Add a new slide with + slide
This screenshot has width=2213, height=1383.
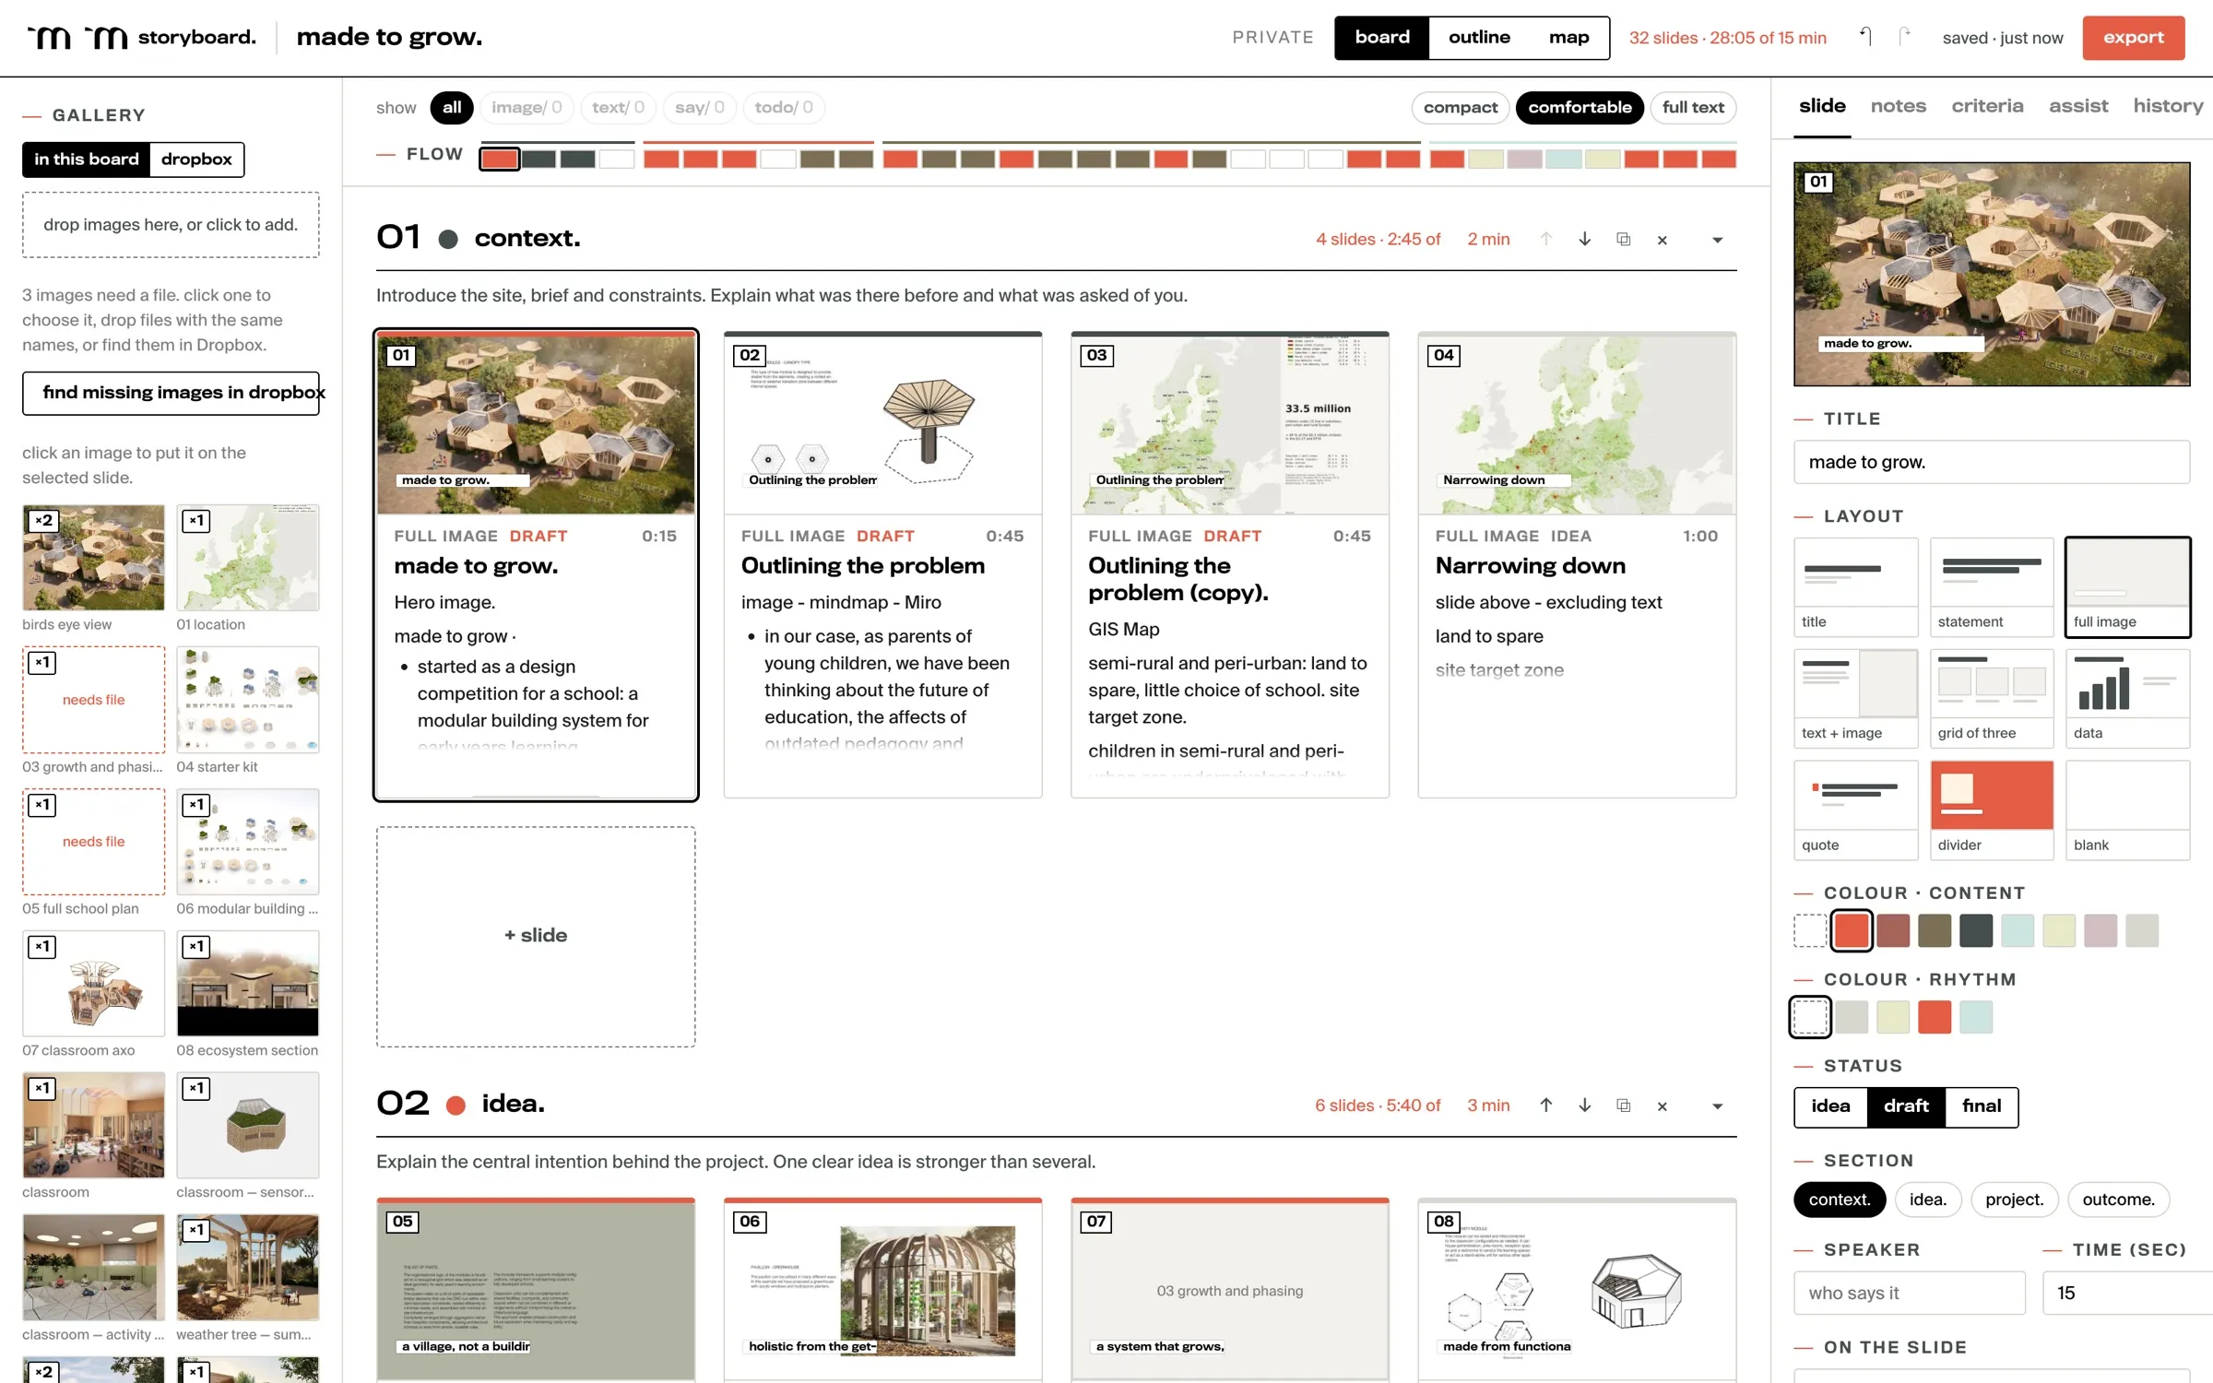(x=536, y=936)
